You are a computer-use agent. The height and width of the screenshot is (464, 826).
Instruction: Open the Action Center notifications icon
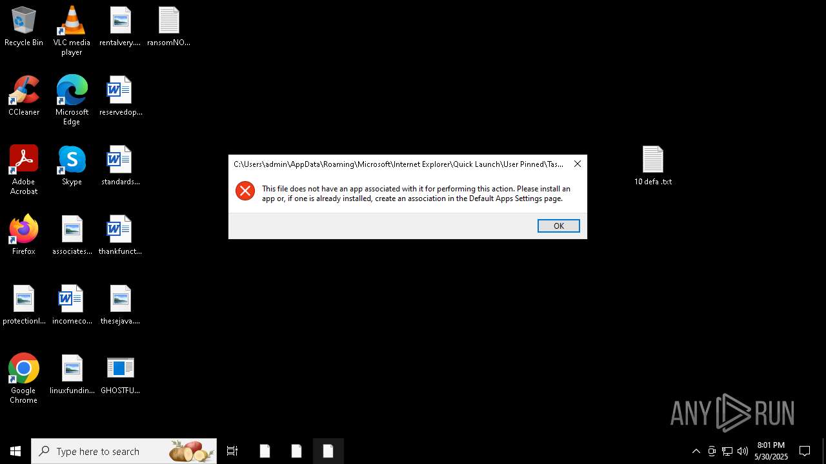805,451
